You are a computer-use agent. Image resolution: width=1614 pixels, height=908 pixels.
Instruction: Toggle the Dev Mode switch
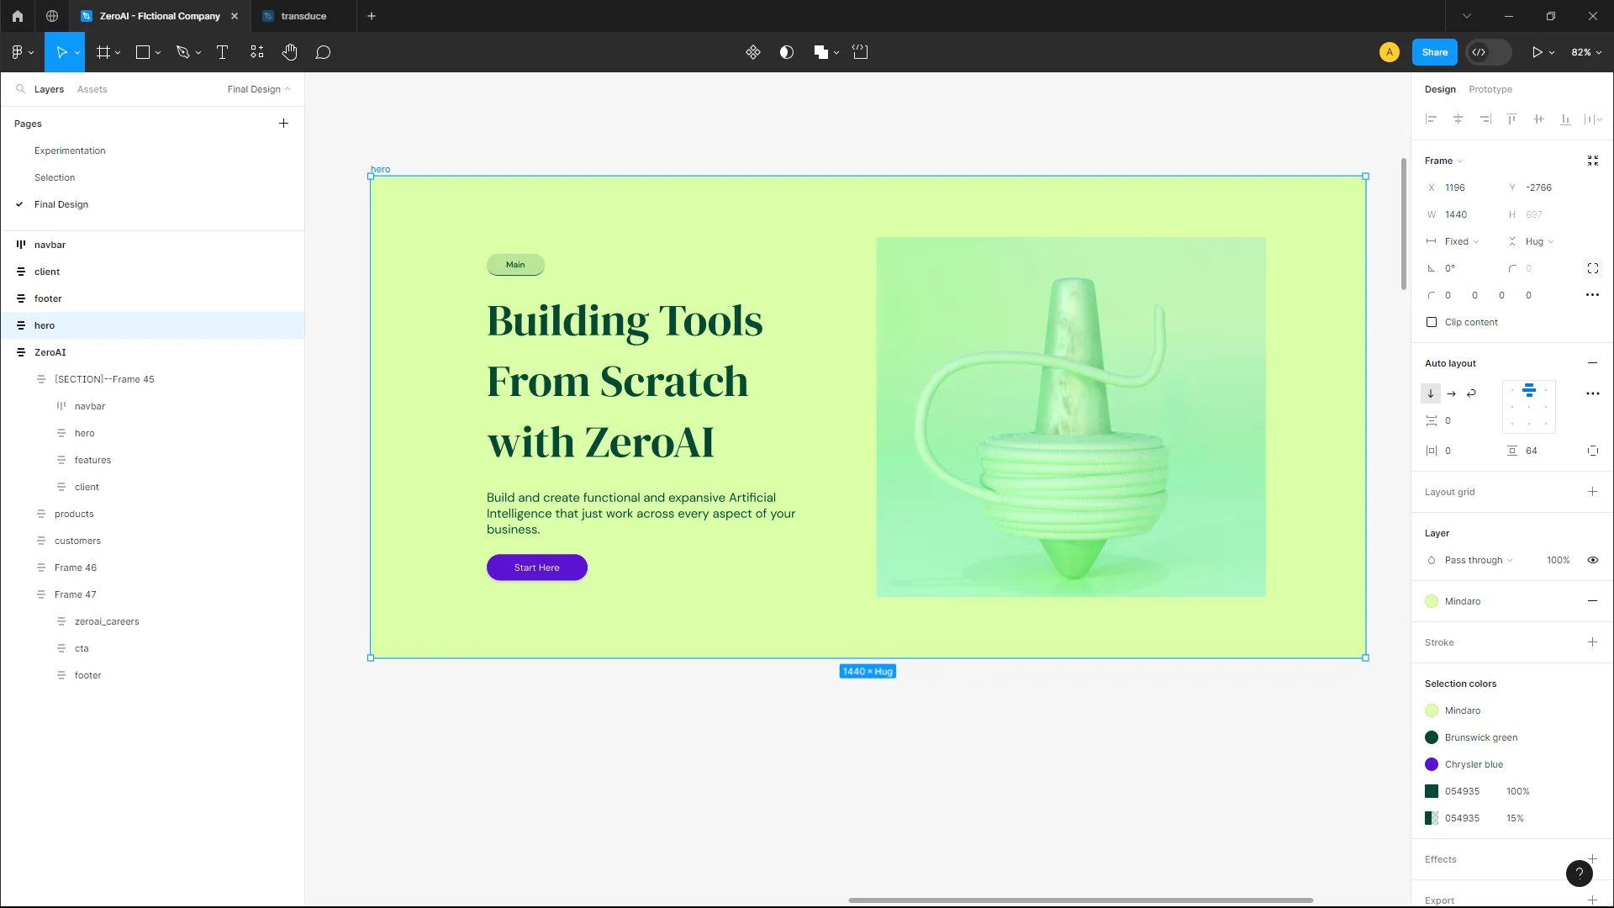[1488, 52]
